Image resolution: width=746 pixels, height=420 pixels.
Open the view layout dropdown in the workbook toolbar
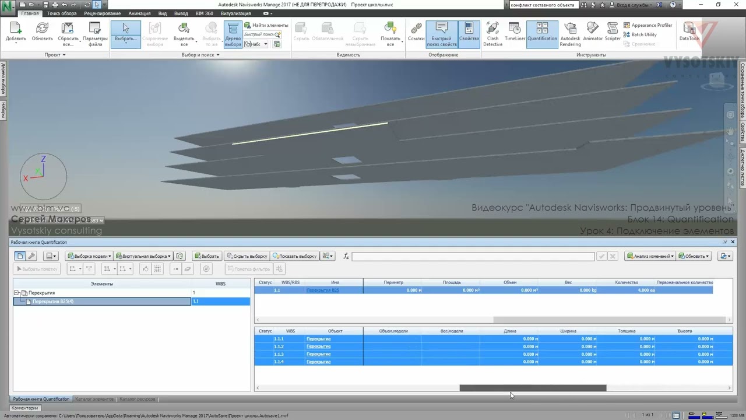pos(51,256)
